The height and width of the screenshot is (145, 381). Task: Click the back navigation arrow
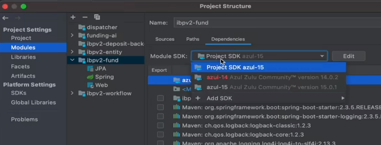tap(5, 18)
